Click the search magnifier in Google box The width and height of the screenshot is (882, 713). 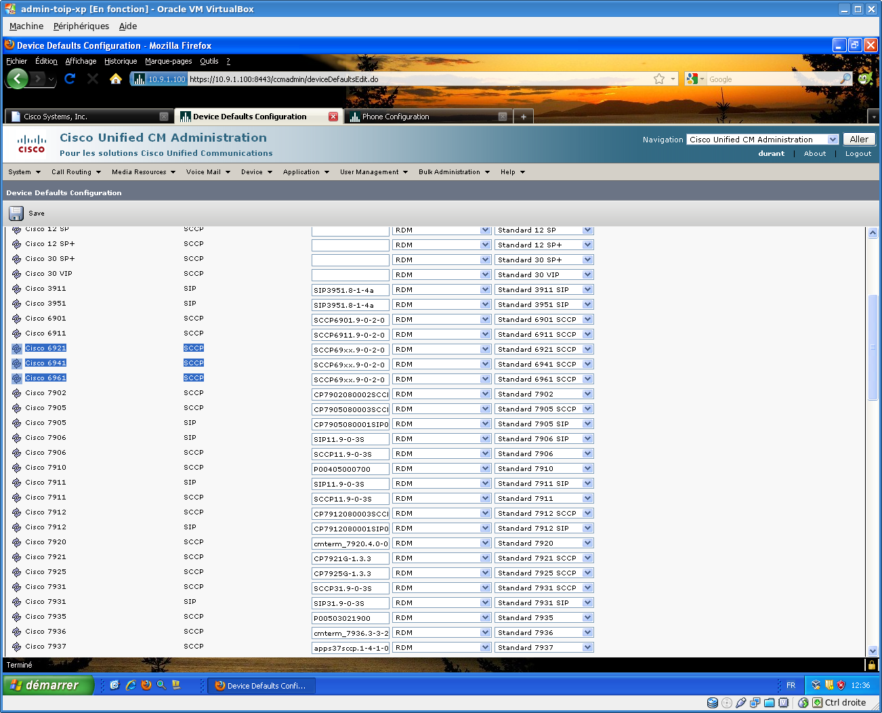pos(845,79)
